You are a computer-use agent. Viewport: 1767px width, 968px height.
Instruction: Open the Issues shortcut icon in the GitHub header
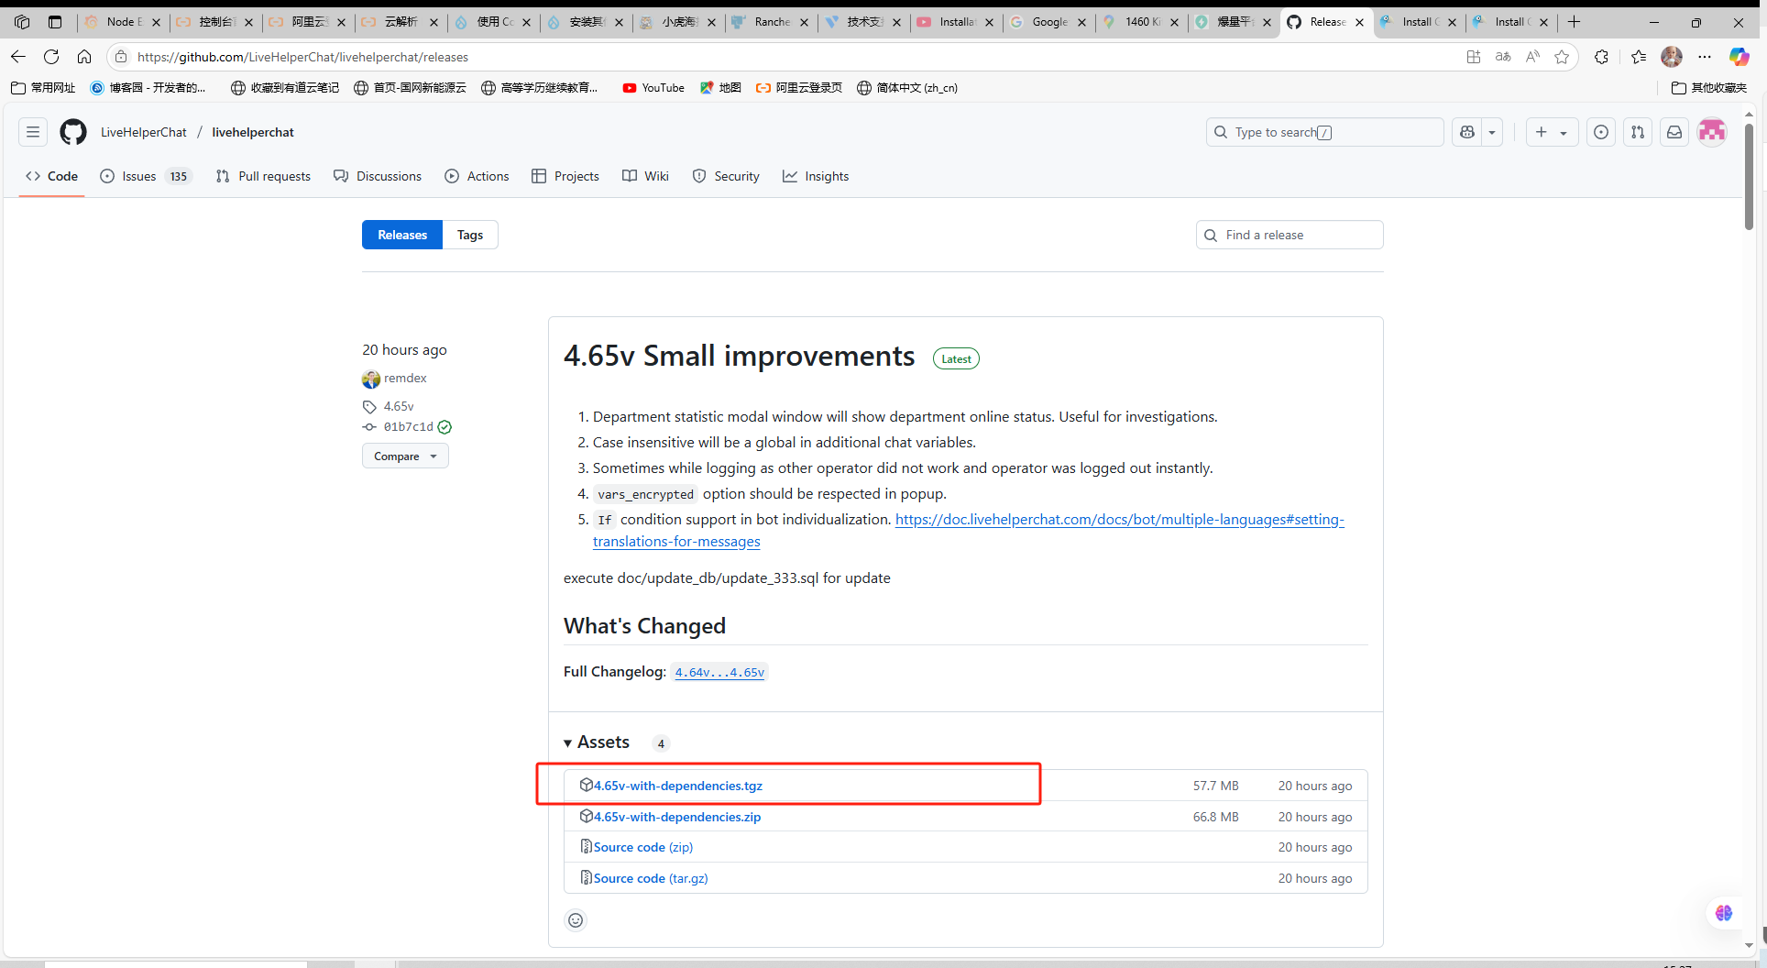[1601, 132]
